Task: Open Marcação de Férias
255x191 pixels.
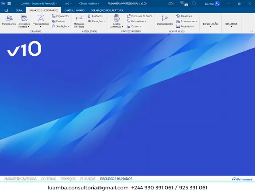Action: pyautogui.click(x=79, y=21)
